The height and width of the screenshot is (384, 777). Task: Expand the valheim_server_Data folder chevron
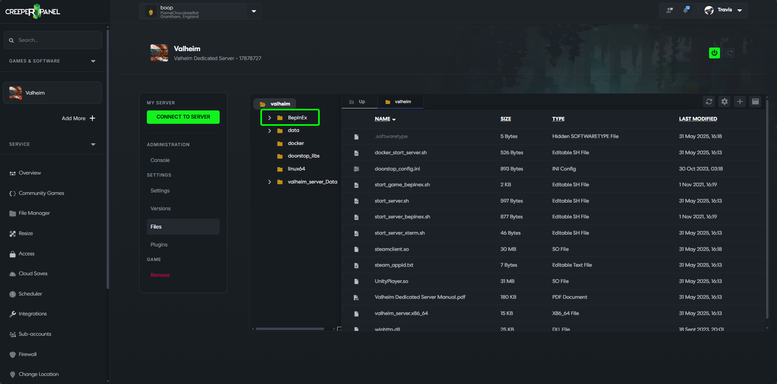[x=269, y=182]
